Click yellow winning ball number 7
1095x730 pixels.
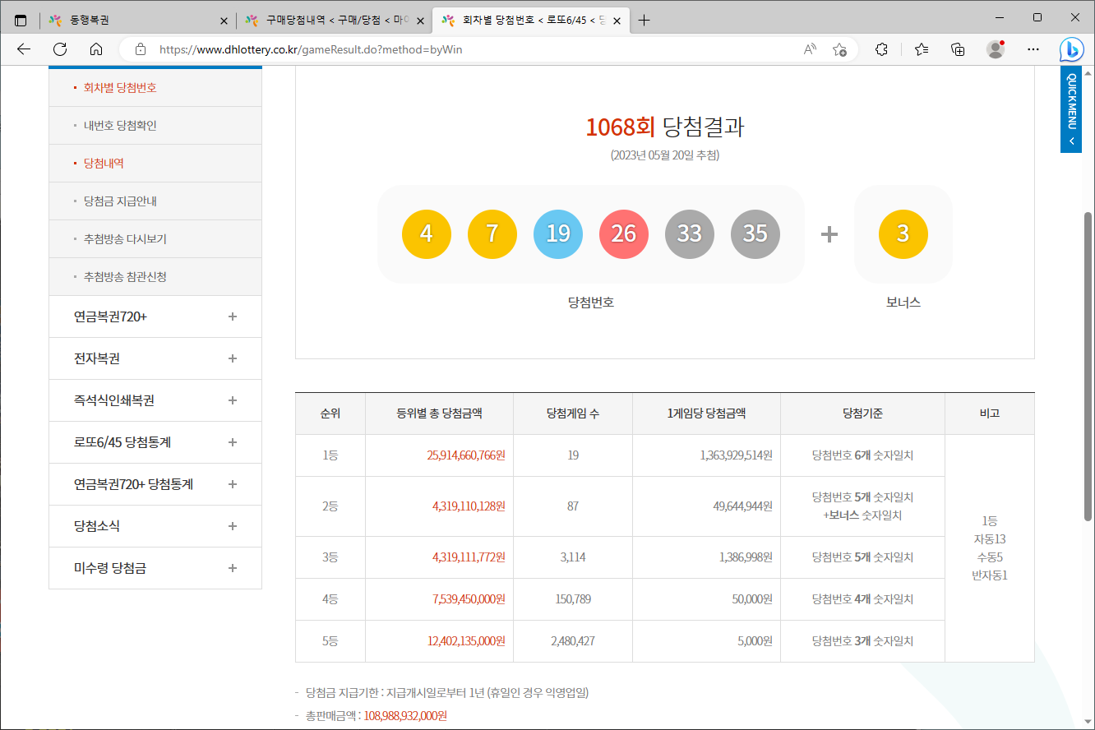tap(492, 234)
